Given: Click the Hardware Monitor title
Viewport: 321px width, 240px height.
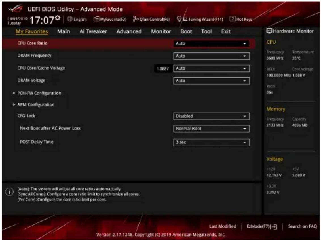Looking at the screenshot, I should click(293, 31).
